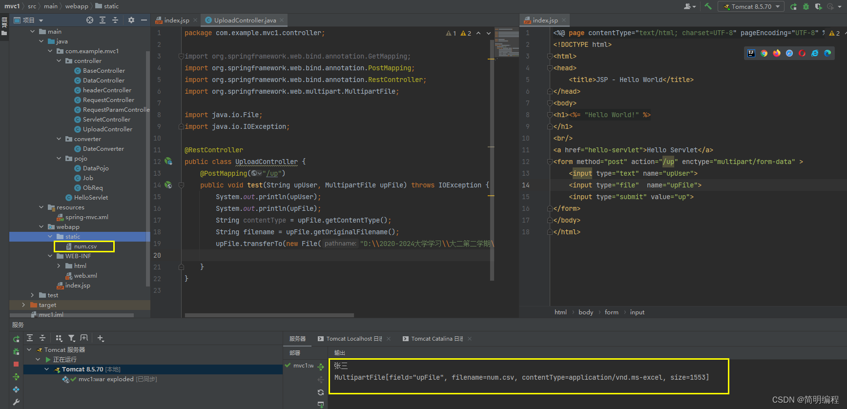
Task: Expand the target folder
Action: pos(24,305)
